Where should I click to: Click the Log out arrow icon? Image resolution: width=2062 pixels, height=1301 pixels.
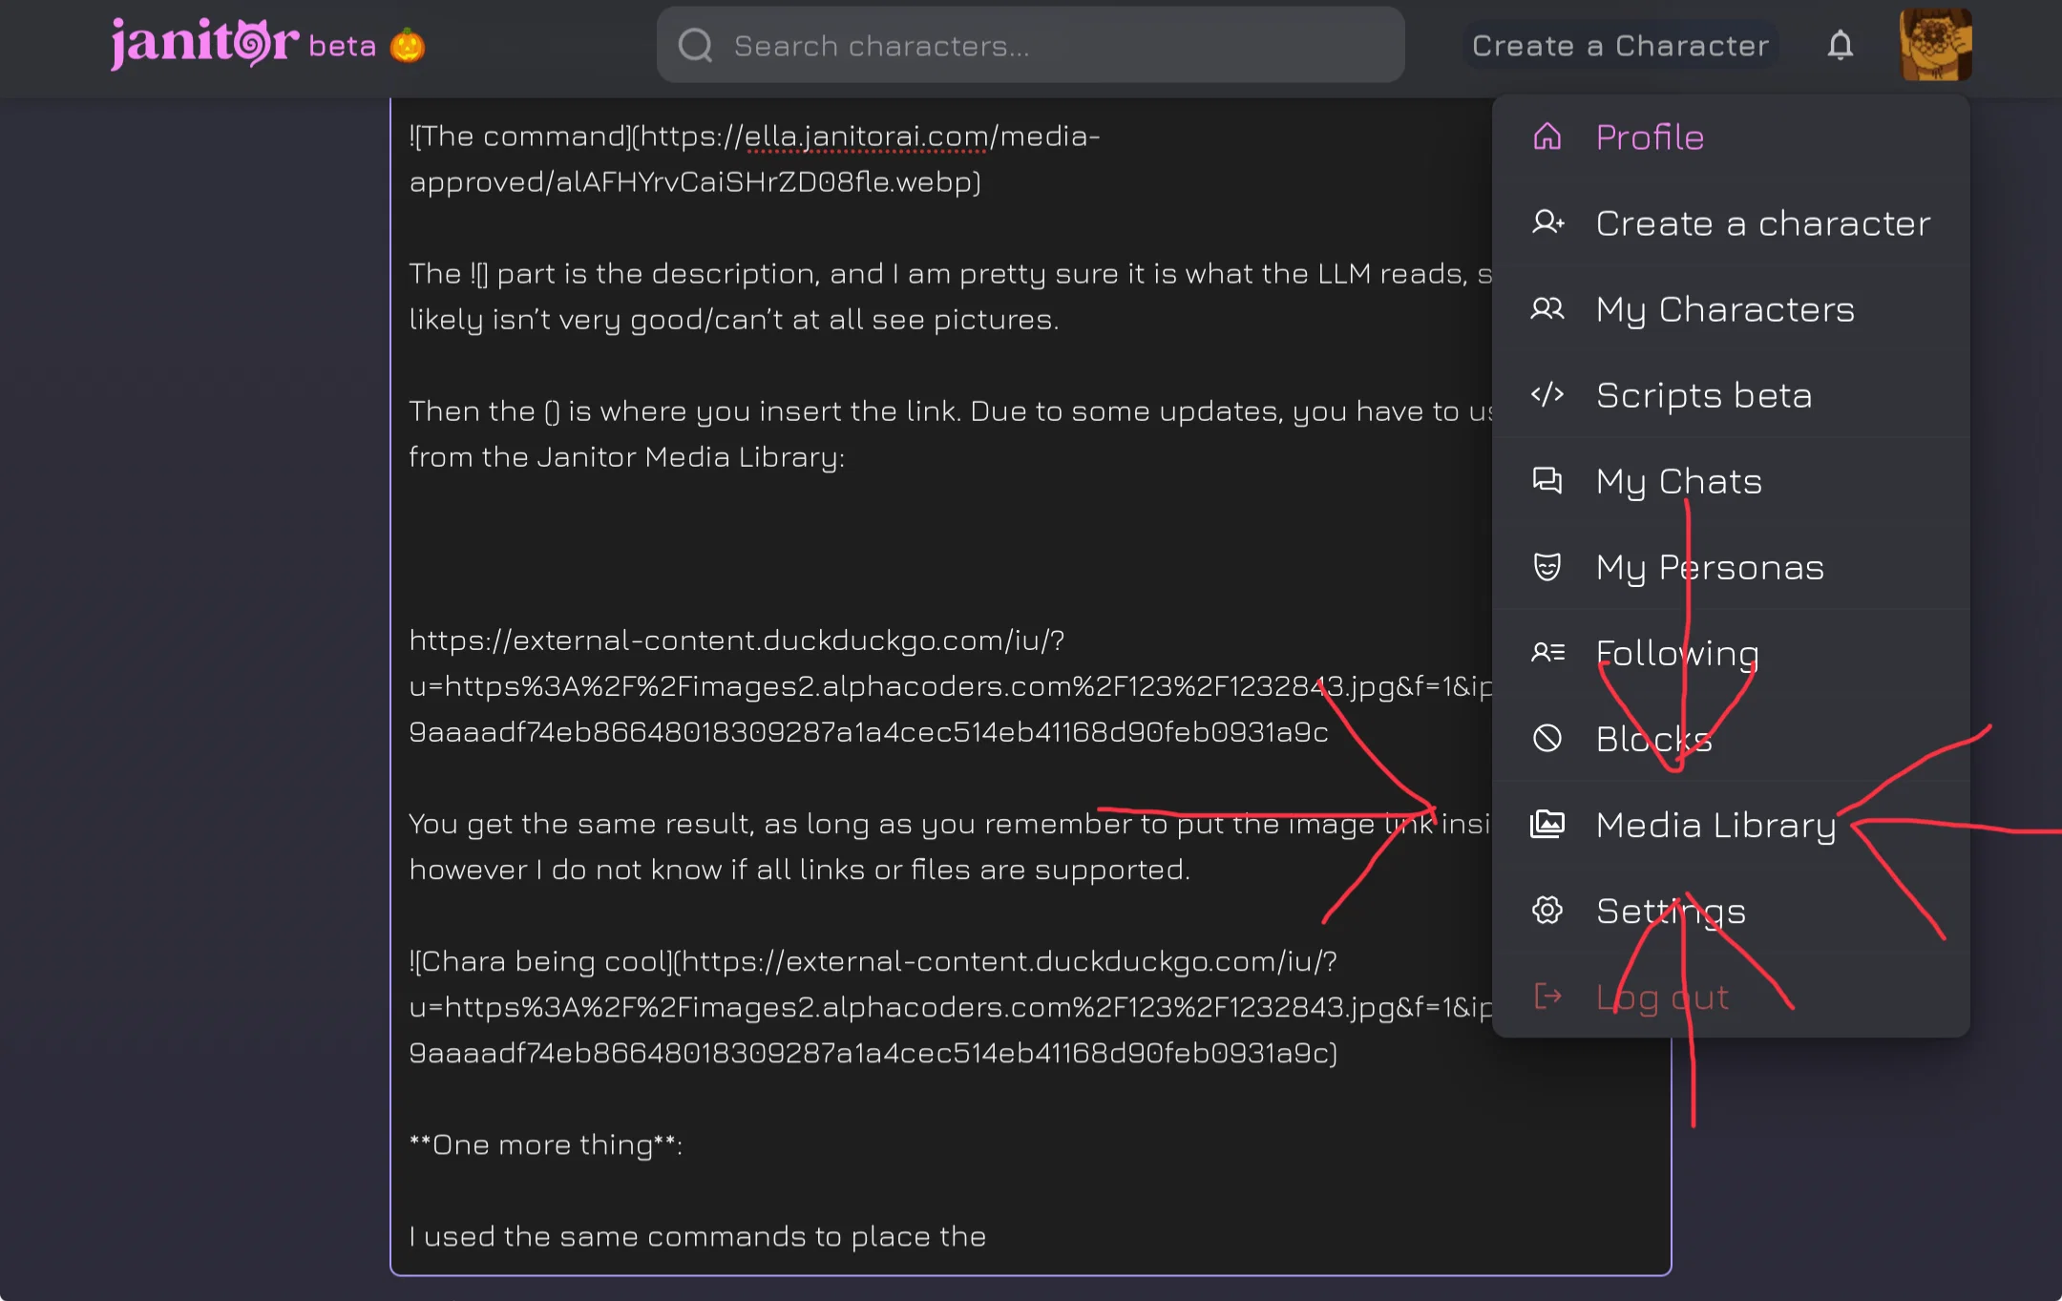1546,996
